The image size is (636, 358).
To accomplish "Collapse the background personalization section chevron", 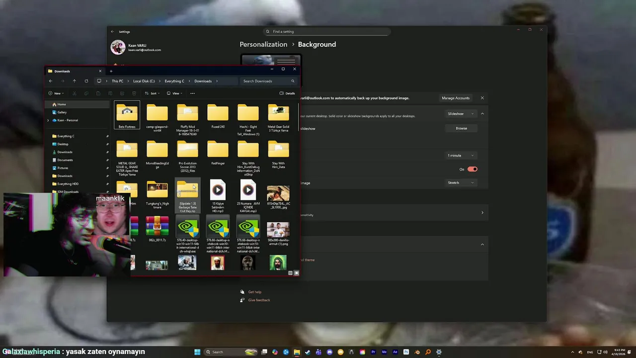I will [482, 114].
